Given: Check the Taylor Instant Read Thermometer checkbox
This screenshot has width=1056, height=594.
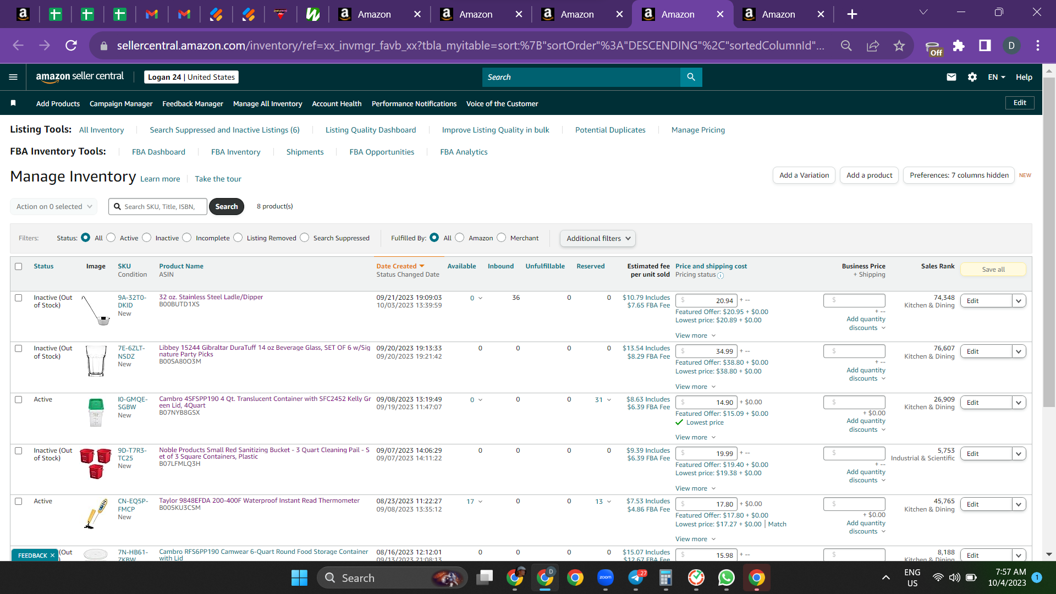Looking at the screenshot, I should [18, 501].
